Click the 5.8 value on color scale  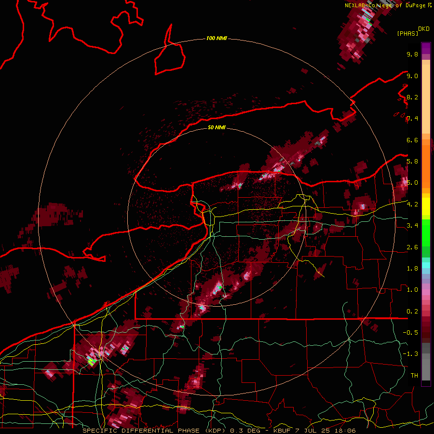[x=412, y=162]
